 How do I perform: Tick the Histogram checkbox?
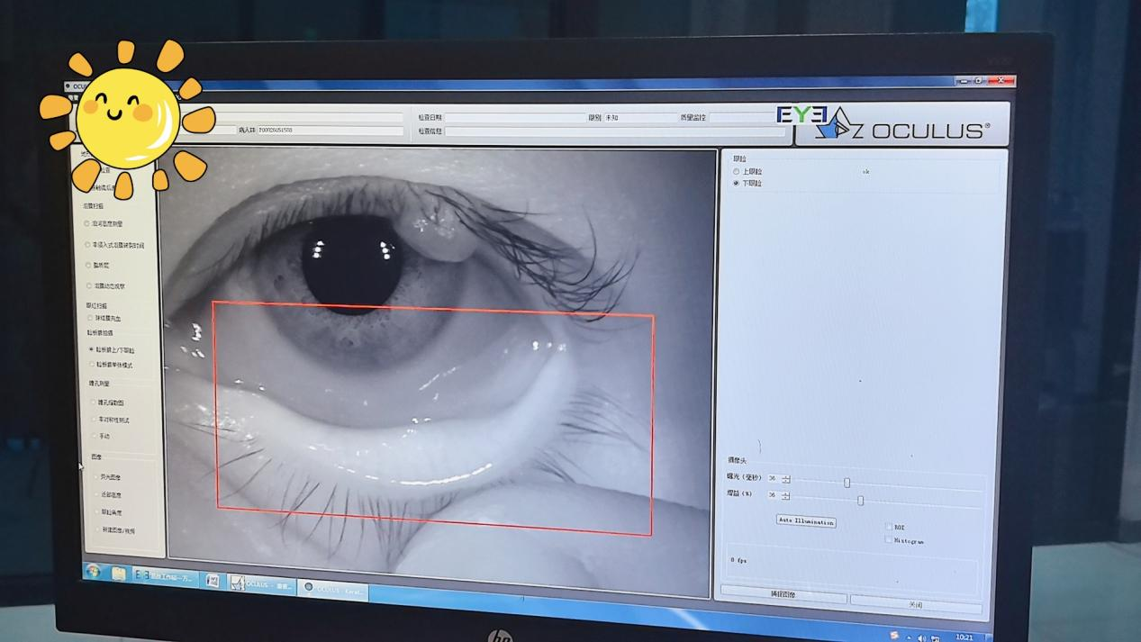[x=888, y=540]
